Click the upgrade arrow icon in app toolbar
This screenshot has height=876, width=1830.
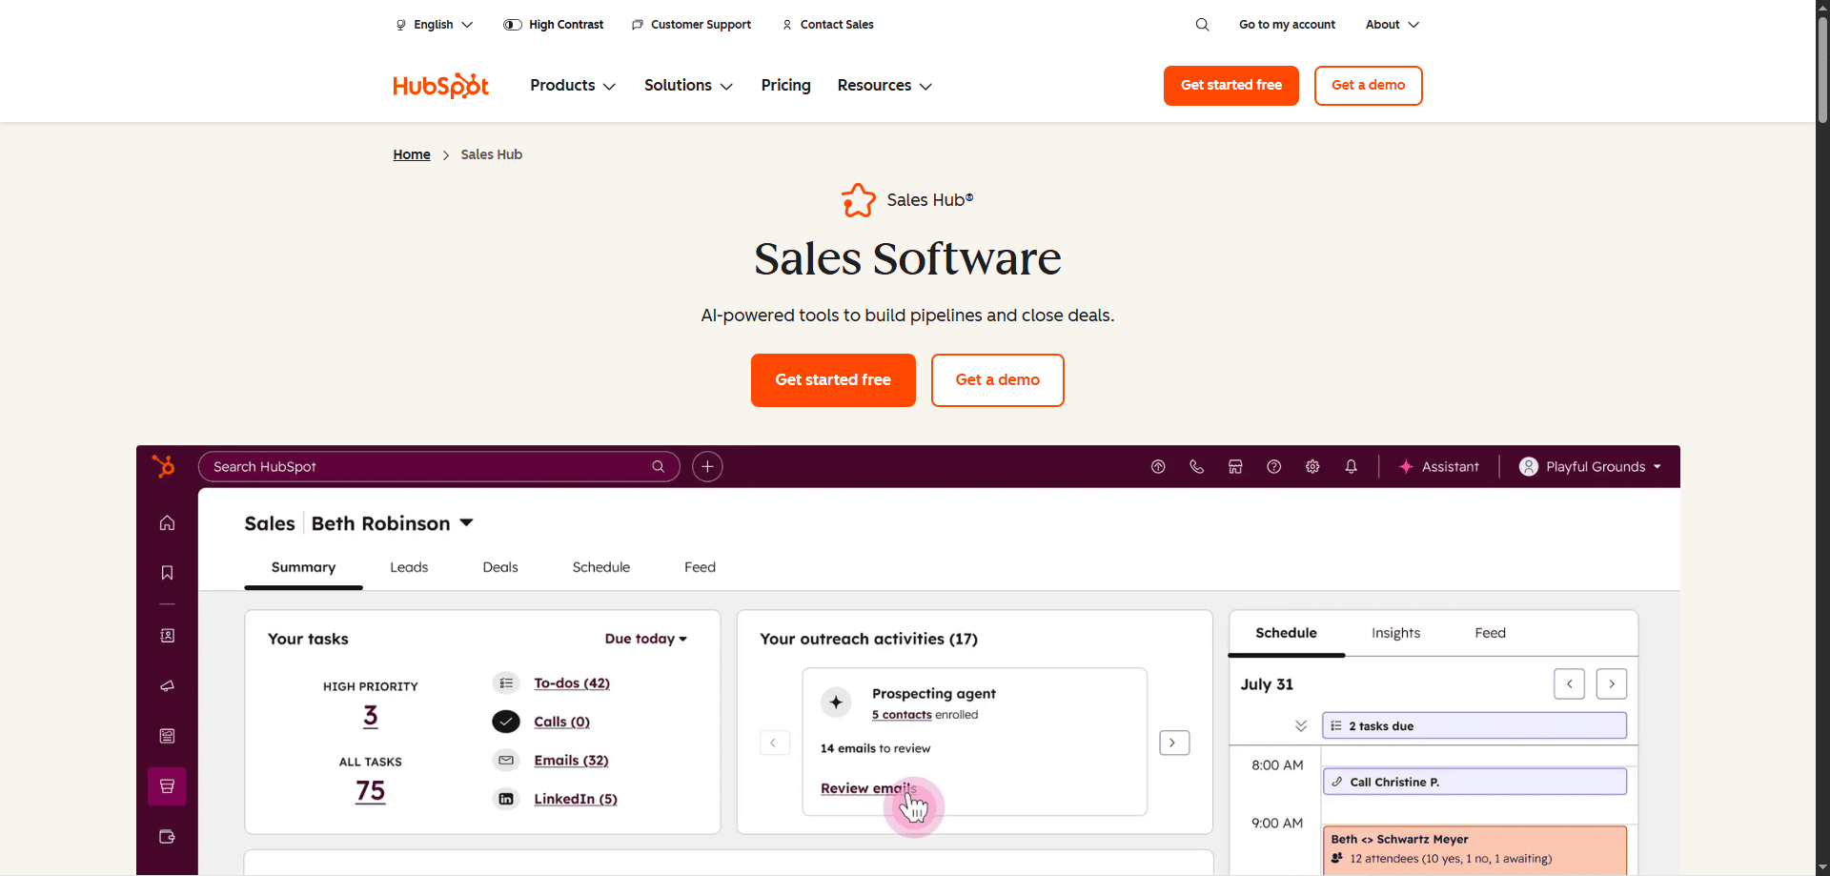coord(1158,466)
